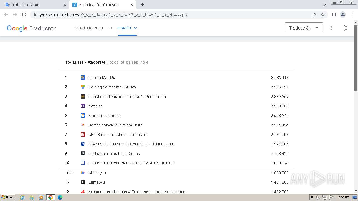Click the value 3 585 116
This screenshot has width=358, height=201.
[280, 78]
